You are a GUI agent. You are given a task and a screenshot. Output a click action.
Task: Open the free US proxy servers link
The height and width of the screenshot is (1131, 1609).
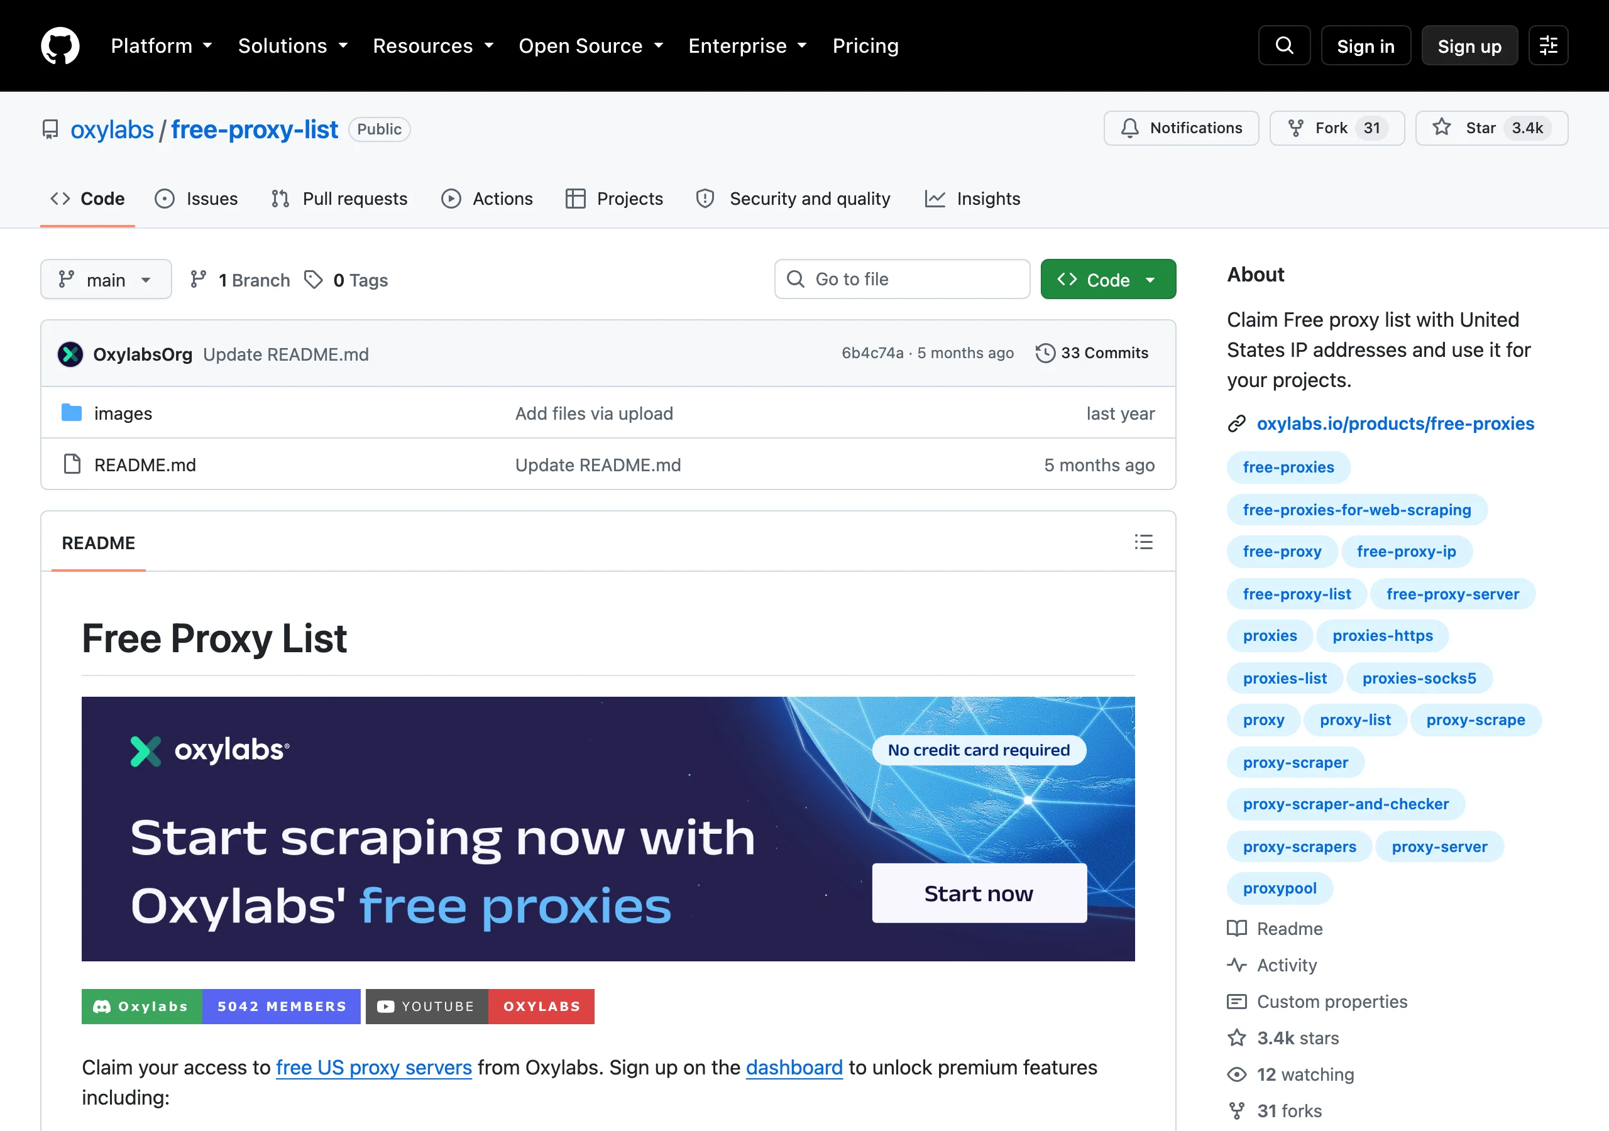point(373,1068)
